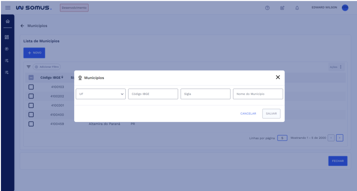The image size is (357, 191).
Task: Close the Municípios dialog with X
Action: pos(278,77)
